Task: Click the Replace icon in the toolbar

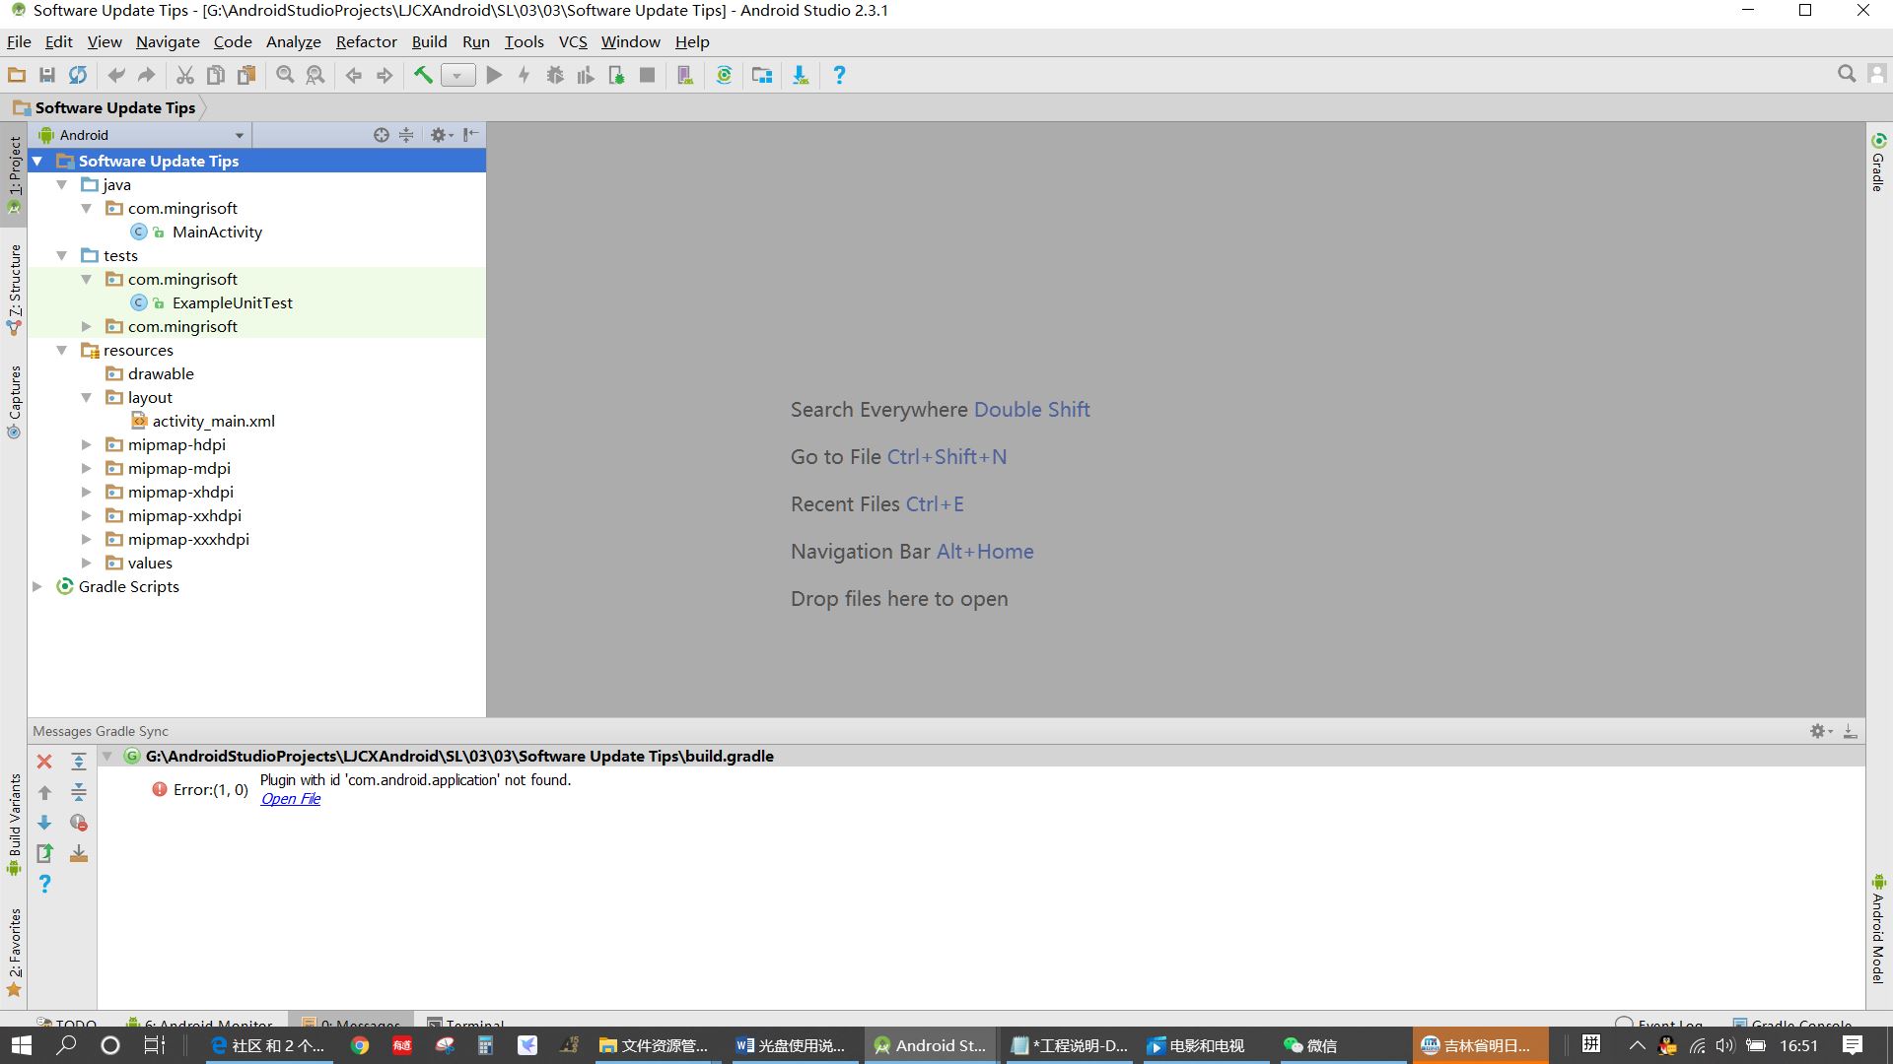Action: click(315, 75)
